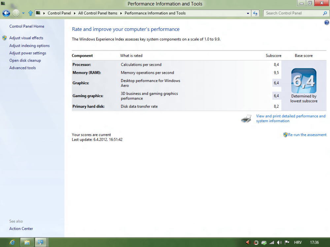Open the Action Center flag tray icon
This screenshot has height=247, width=330.
click(287, 242)
